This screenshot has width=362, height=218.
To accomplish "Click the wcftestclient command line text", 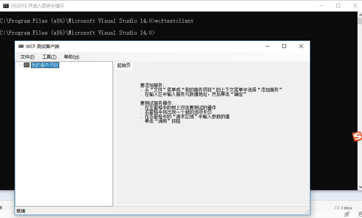I will (174, 21).
